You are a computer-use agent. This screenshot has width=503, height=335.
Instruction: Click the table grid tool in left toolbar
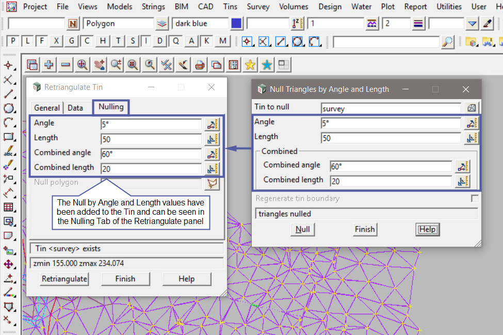pyautogui.click(x=9, y=208)
